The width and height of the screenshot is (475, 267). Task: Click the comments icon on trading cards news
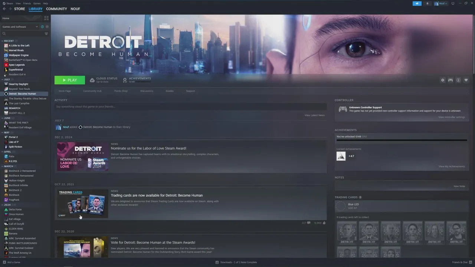click(x=309, y=223)
